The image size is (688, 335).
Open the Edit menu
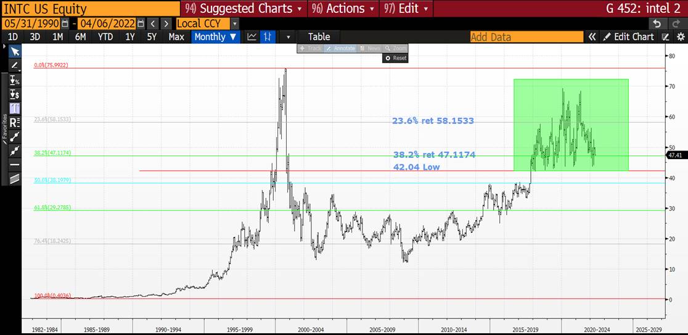(406, 9)
